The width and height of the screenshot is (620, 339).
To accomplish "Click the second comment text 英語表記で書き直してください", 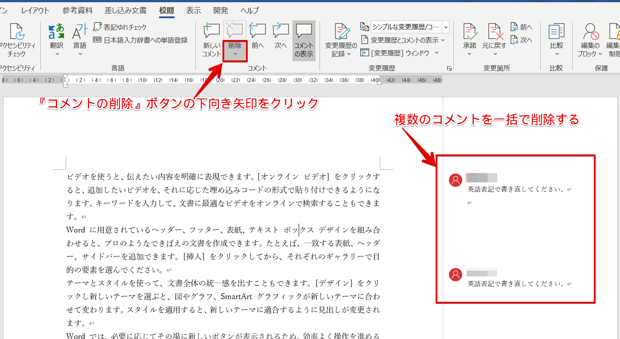I will [x=516, y=284].
